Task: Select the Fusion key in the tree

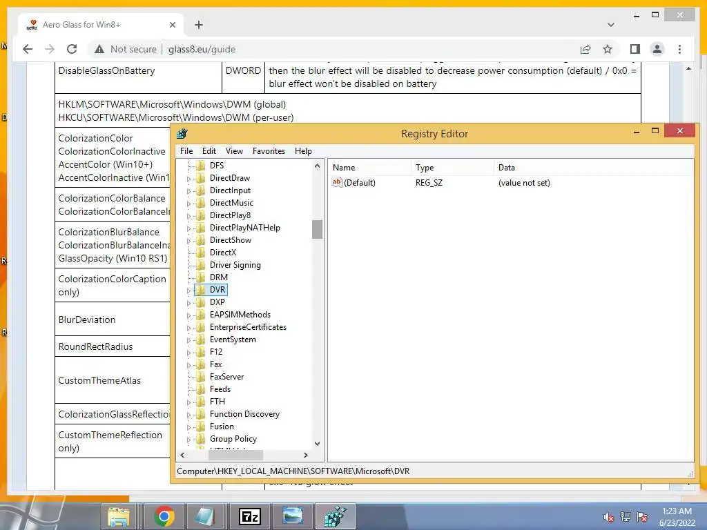Action: [x=222, y=426]
